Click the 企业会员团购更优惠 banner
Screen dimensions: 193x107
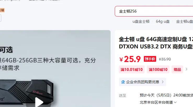point(143,82)
